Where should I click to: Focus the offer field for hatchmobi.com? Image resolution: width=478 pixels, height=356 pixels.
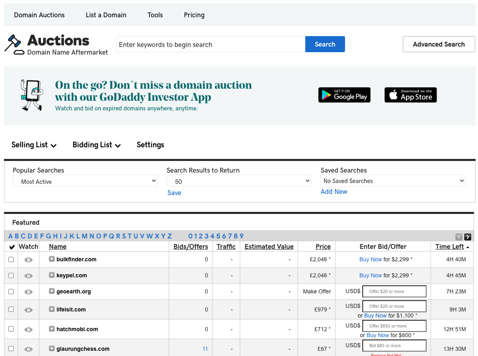click(x=394, y=326)
